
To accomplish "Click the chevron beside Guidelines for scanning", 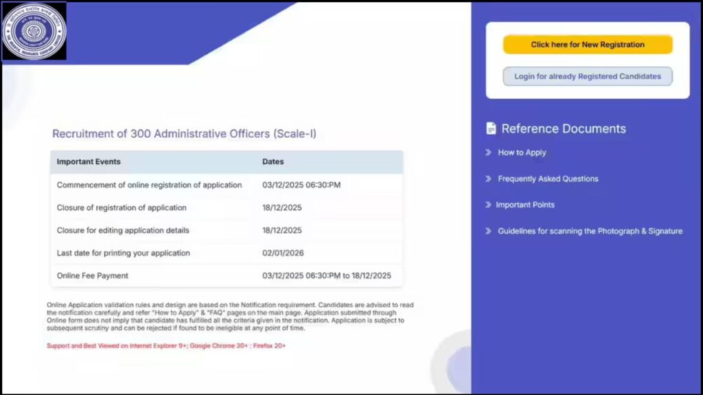I will point(488,231).
